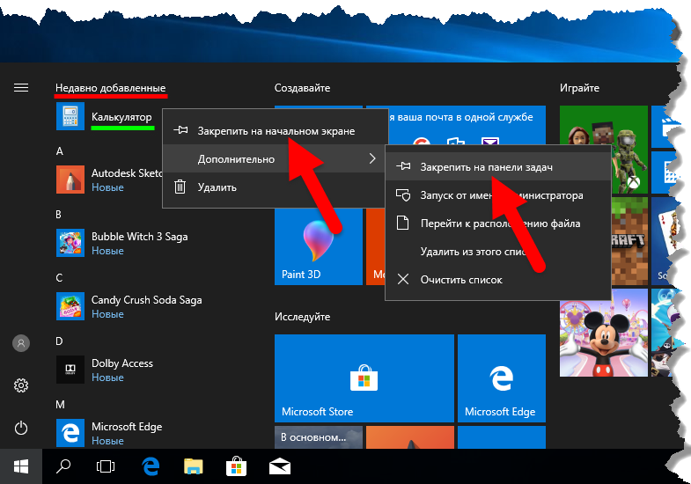Click the Недавно добавленные header

[111, 88]
